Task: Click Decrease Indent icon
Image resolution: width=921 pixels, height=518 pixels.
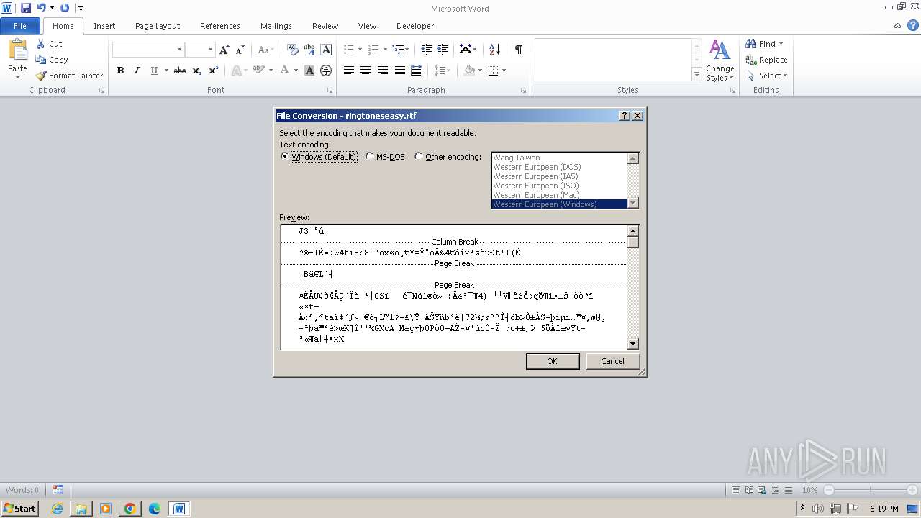Action: [427, 50]
